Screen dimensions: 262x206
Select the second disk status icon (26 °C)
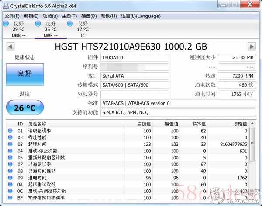click(x=38, y=24)
